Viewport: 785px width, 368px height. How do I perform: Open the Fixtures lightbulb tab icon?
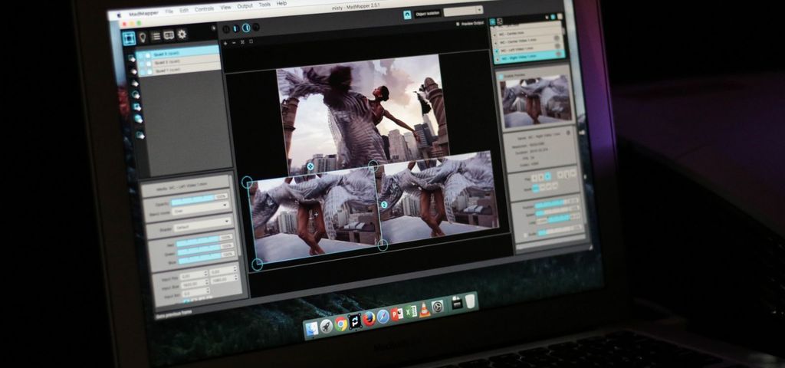click(x=143, y=36)
